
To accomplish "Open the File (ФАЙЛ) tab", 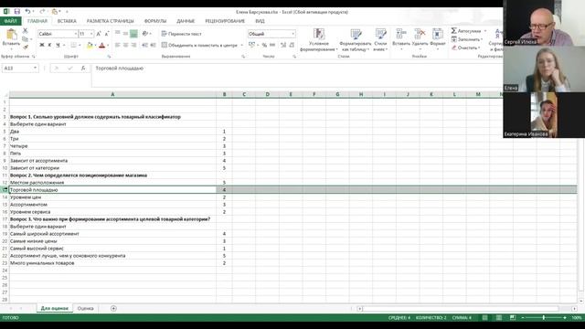I will (x=10, y=21).
